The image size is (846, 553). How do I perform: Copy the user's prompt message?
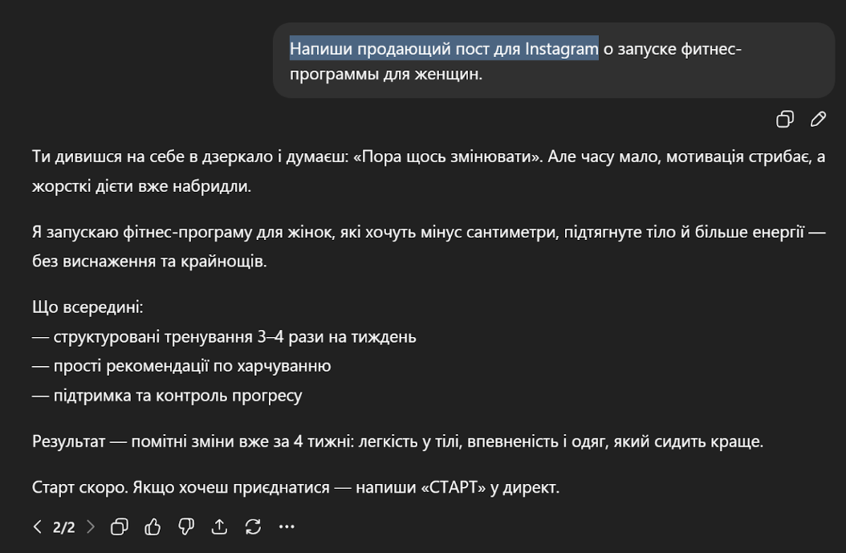(x=784, y=120)
